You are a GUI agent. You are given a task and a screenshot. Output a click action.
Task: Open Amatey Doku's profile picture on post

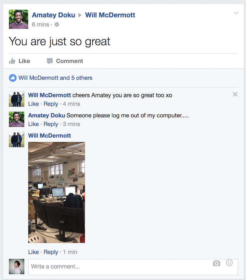[x=18, y=19]
